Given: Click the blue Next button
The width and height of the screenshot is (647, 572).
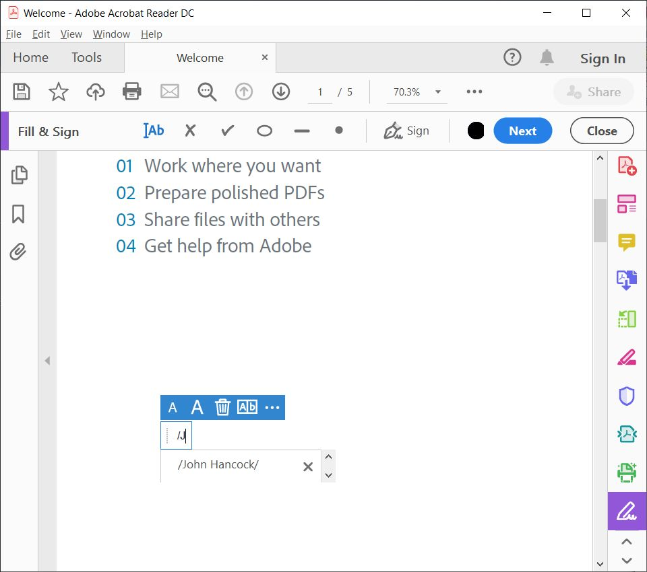Looking at the screenshot, I should click(522, 131).
